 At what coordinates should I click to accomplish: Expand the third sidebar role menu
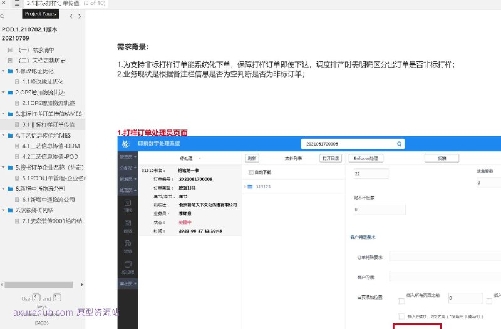(x=128, y=179)
